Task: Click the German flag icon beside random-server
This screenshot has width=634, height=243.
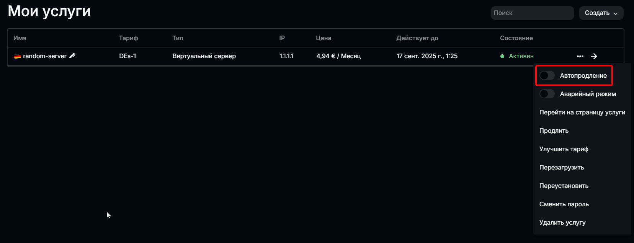Action: 18,56
